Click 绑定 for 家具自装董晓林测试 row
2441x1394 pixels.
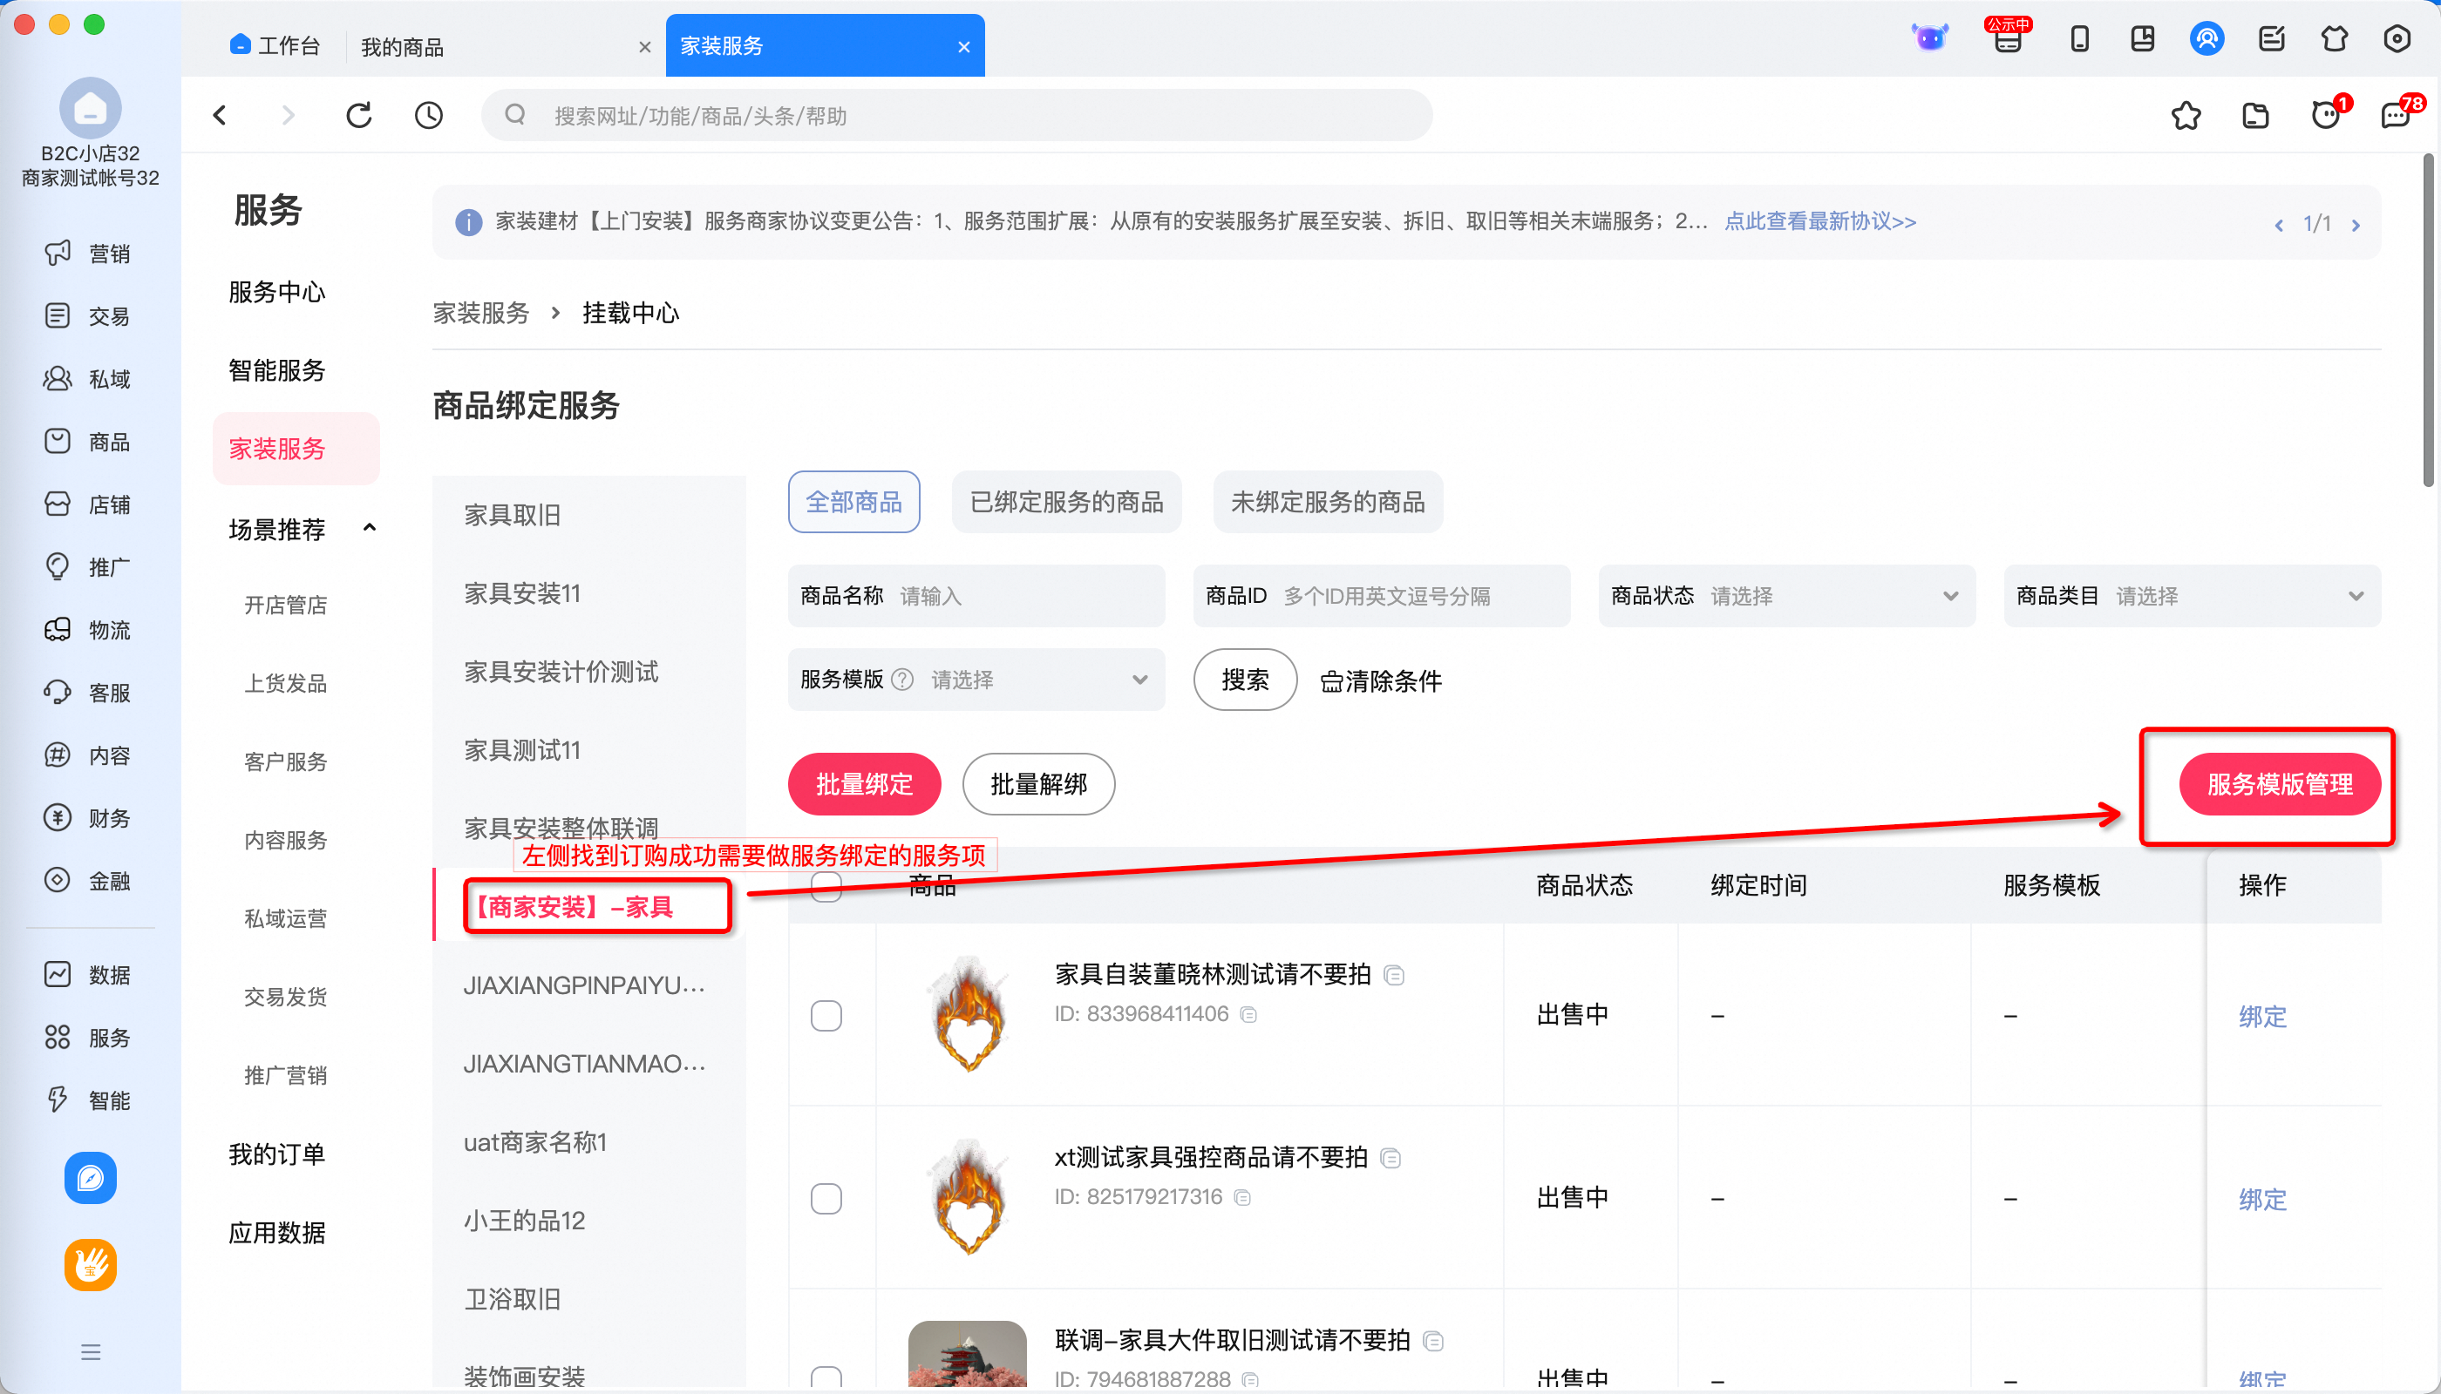[2263, 1016]
